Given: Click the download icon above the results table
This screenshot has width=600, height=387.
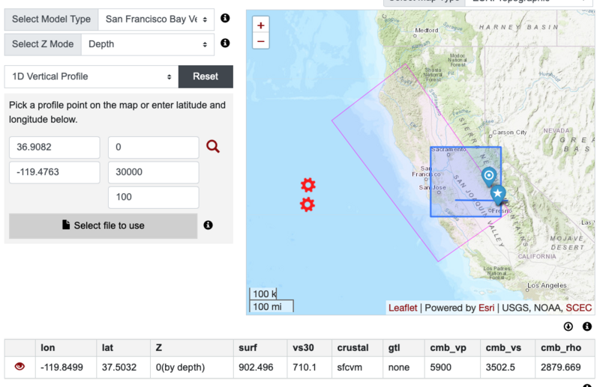Looking at the screenshot, I should [x=568, y=326].
